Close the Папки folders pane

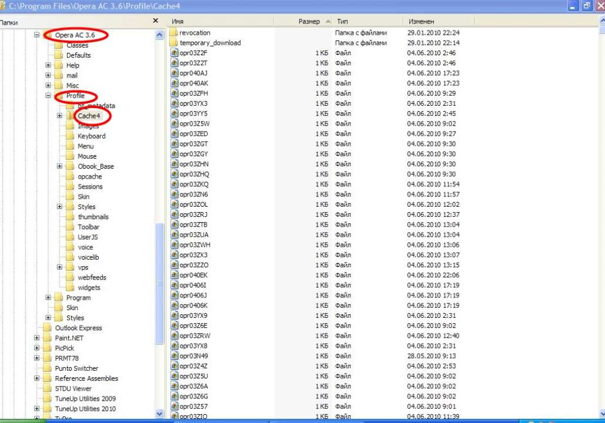155,21
